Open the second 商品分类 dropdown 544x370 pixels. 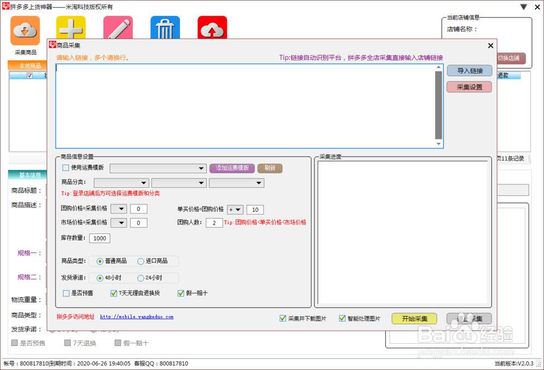[179, 183]
